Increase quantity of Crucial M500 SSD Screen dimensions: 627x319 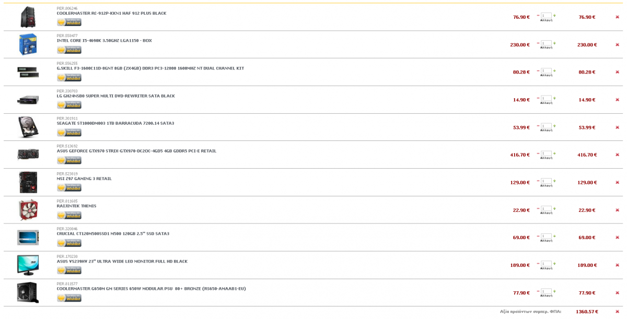click(x=554, y=235)
